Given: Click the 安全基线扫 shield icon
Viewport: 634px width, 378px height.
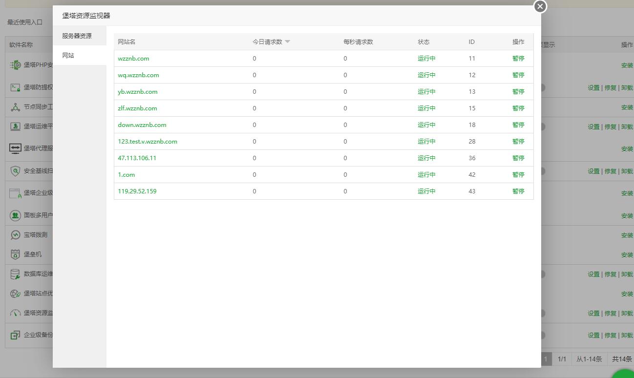Looking at the screenshot, I should (x=16, y=171).
